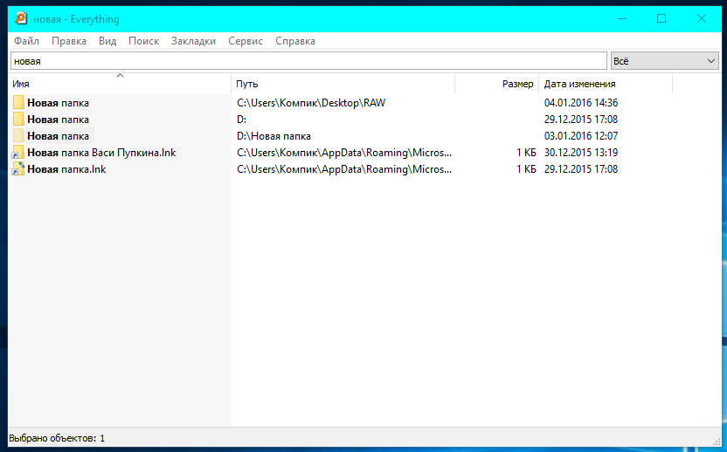Screen dimensions: 727x452
Task: Click path C:\Users\Компик\Desktop\RAW
Action: (x=311, y=103)
